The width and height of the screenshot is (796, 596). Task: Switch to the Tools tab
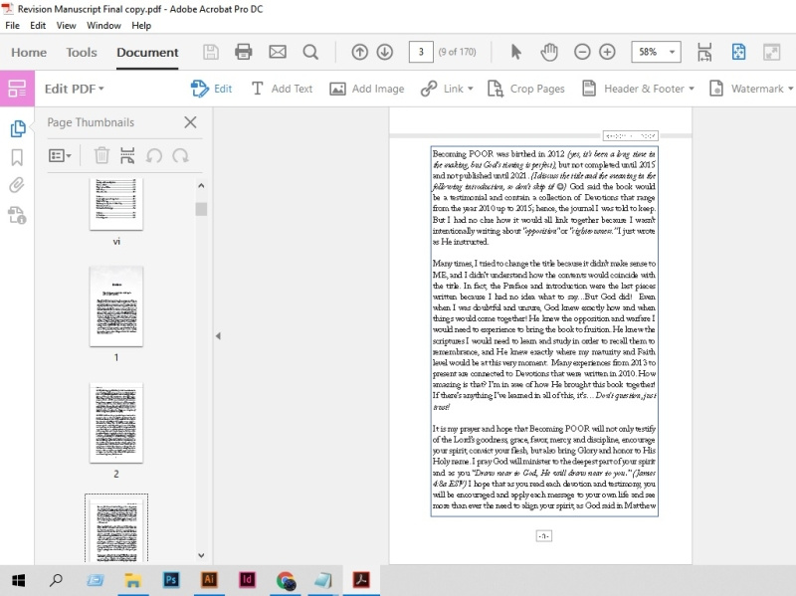(x=81, y=53)
